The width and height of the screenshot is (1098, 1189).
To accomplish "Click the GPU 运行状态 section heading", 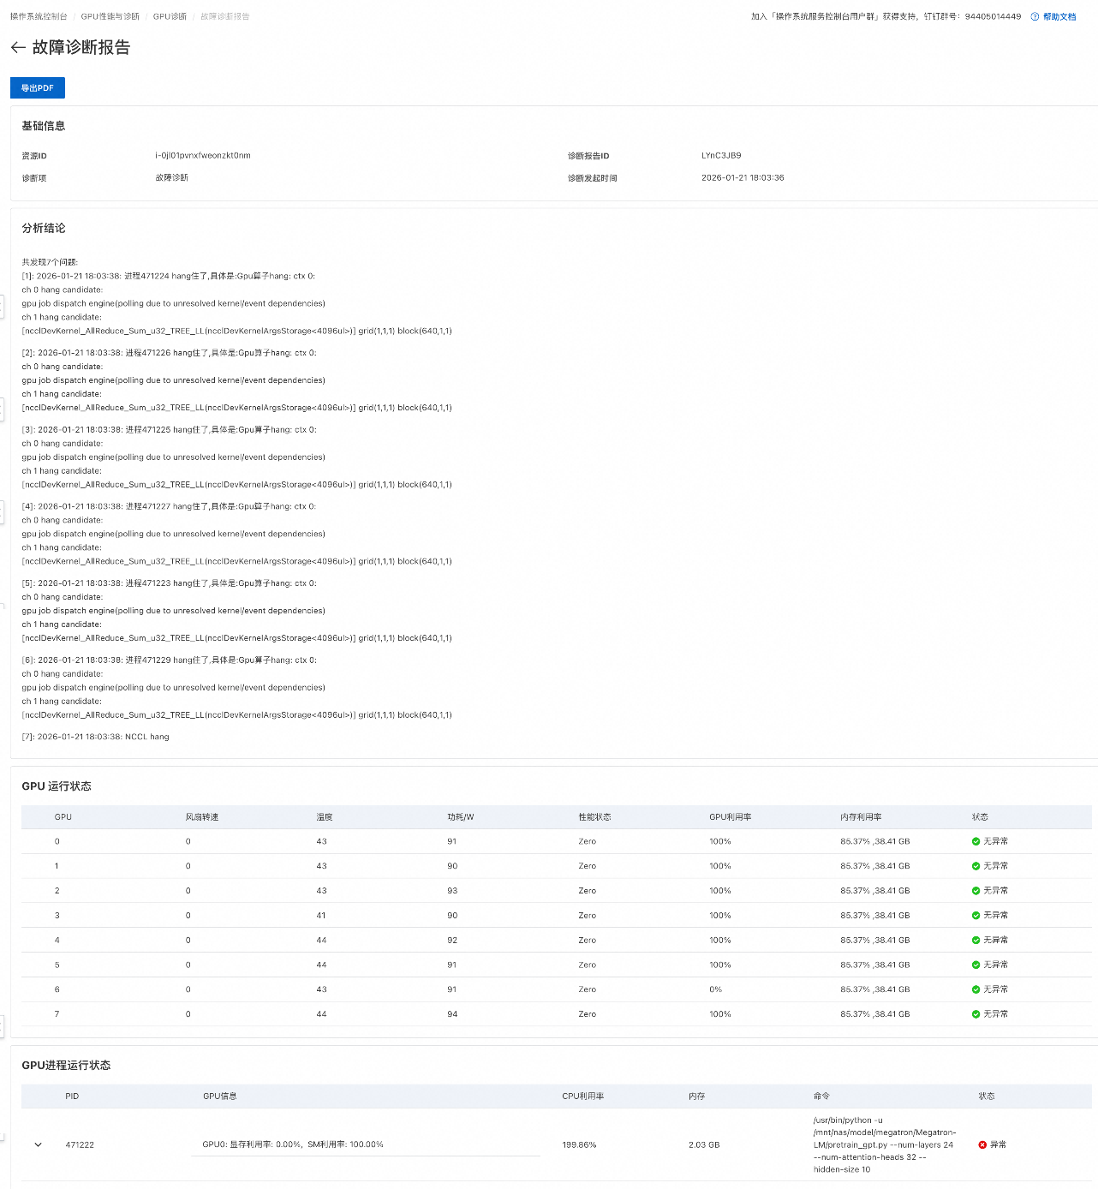I will 57,786.
